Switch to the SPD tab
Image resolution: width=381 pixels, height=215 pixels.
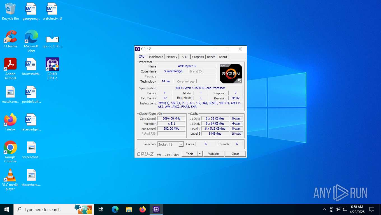(x=184, y=57)
